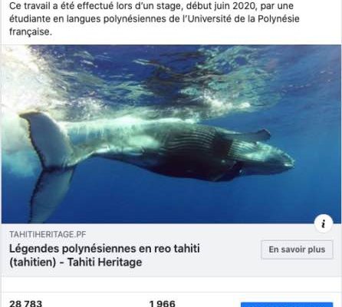Open the humpback whale preview image
Image resolution: width=342 pixels, height=307 pixels.
[x=171, y=134]
